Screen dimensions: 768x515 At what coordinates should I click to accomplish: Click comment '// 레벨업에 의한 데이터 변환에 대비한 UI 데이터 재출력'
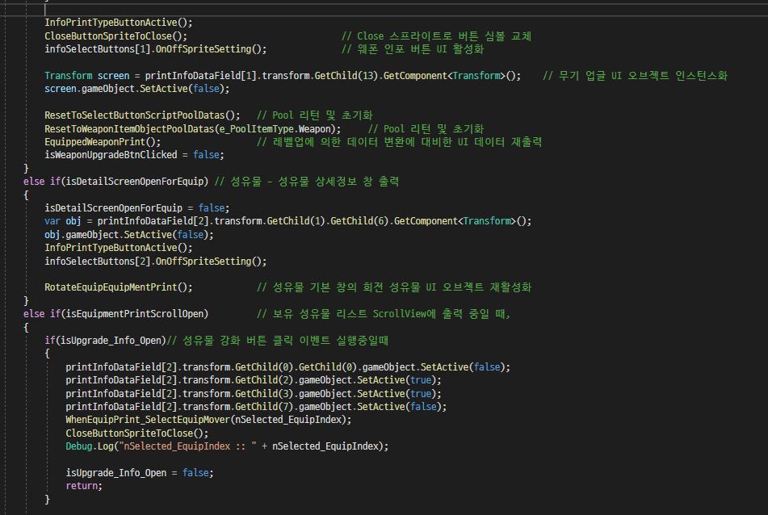399,142
